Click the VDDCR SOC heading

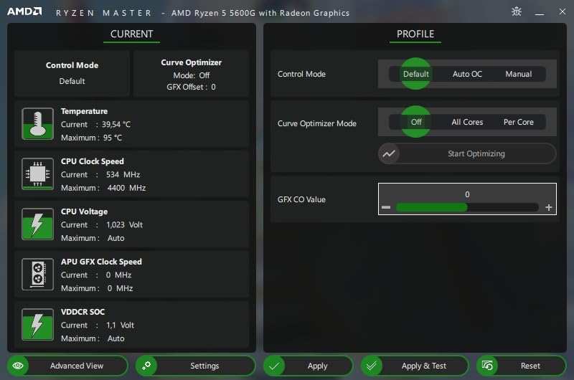click(83, 312)
